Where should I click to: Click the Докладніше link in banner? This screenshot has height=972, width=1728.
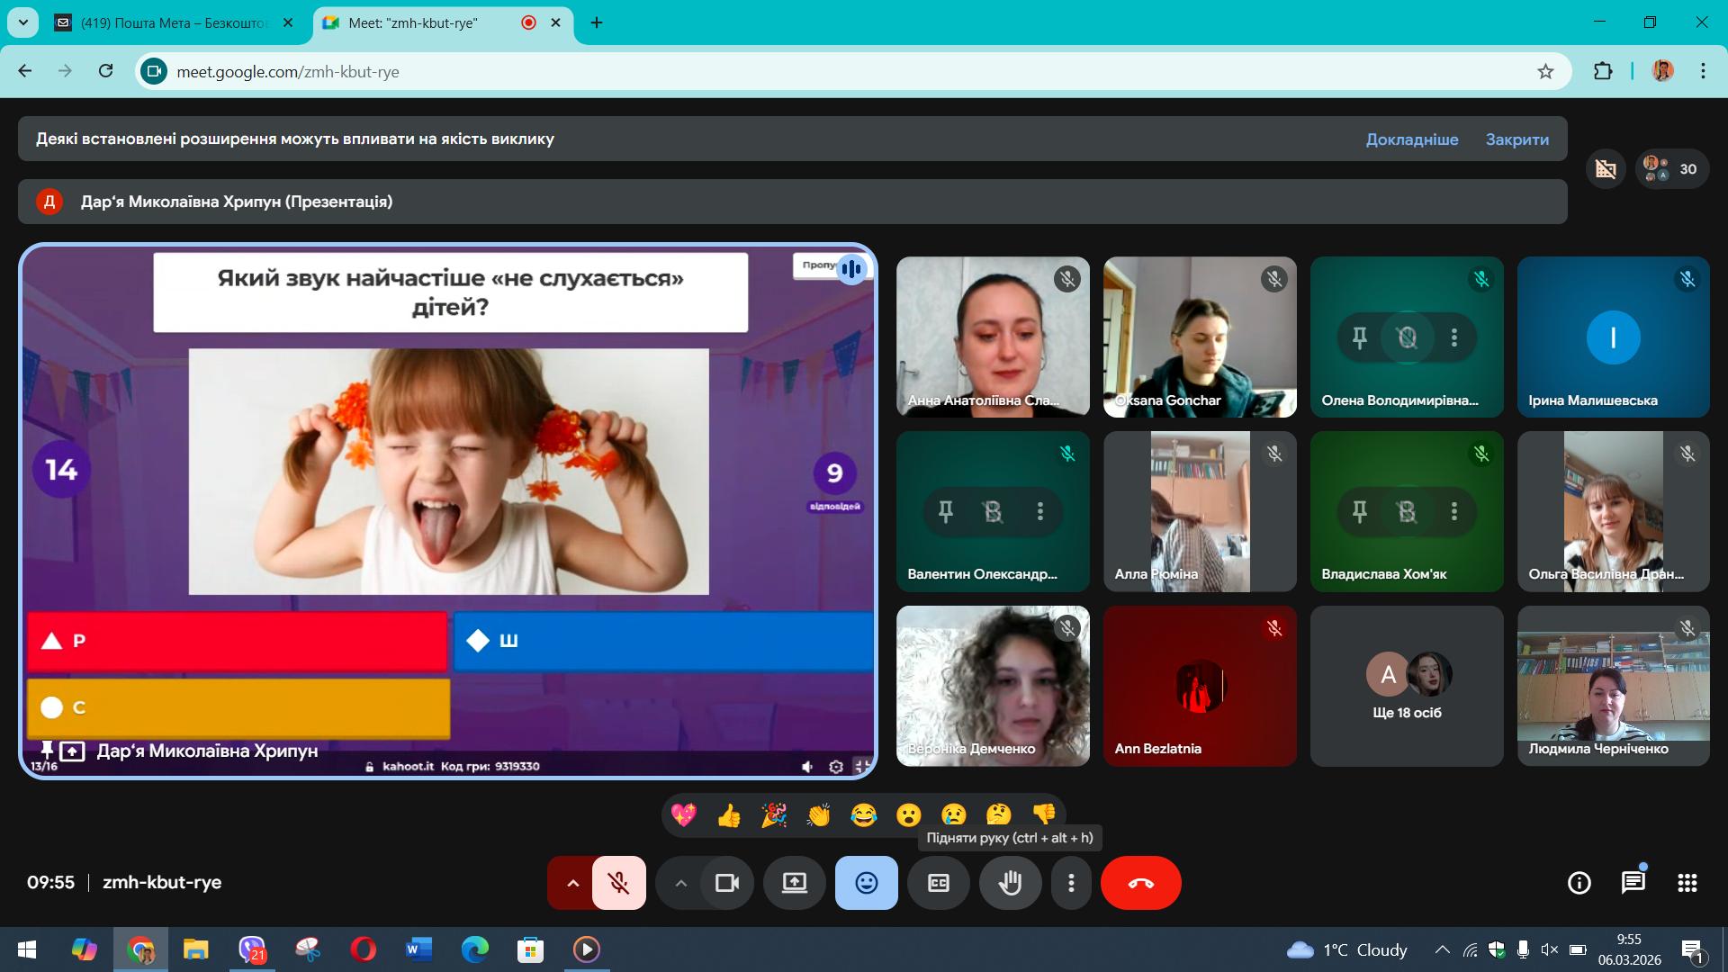[1411, 139]
